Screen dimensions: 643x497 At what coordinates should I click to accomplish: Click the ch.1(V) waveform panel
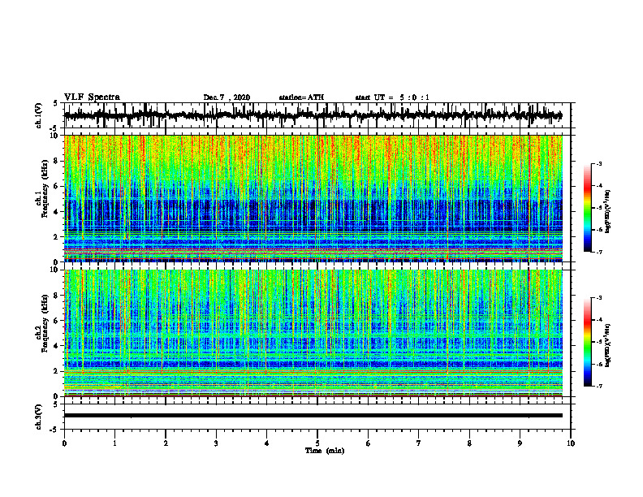click(317, 115)
